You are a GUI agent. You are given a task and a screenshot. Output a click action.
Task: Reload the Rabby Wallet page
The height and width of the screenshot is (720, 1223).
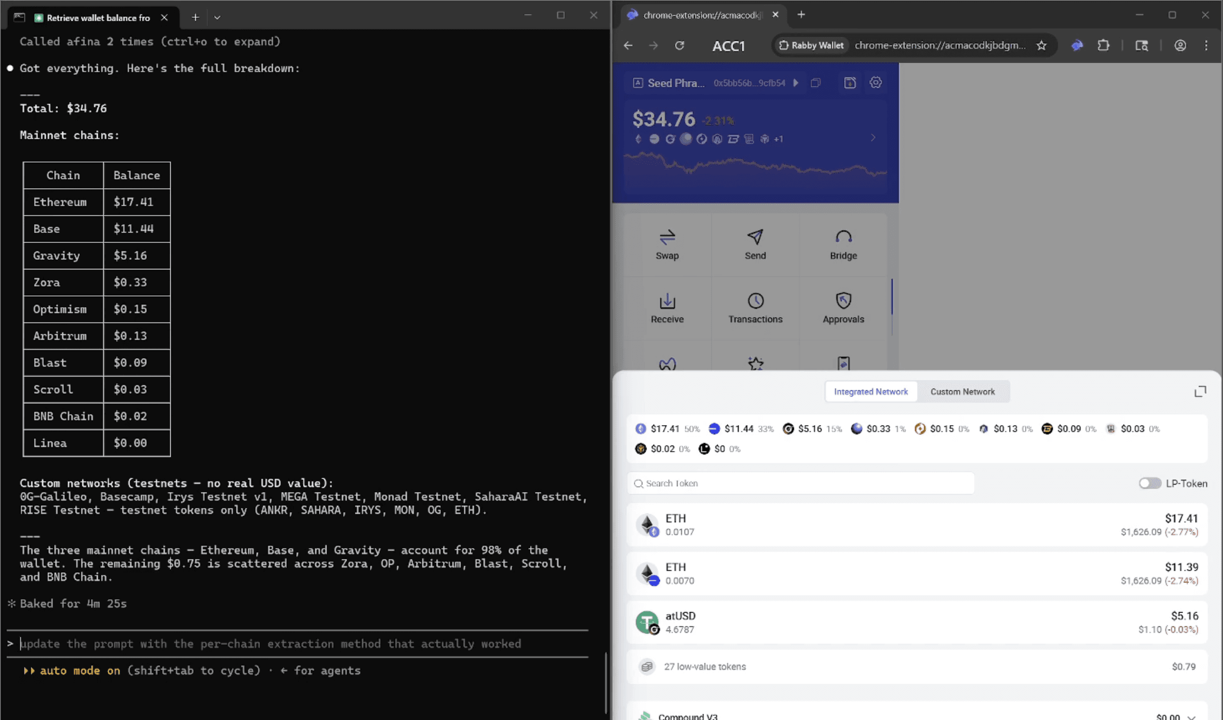(x=679, y=46)
